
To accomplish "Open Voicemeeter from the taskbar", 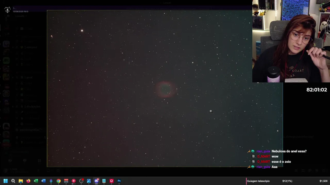I will coord(66,181).
